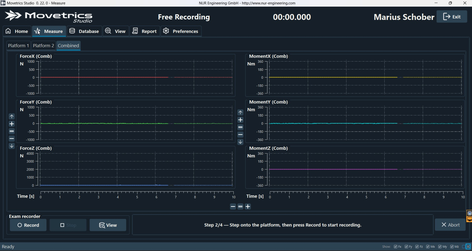This screenshot has width=472, height=251.
Task: Toggle the My channel checkbox
Action: 440,247
